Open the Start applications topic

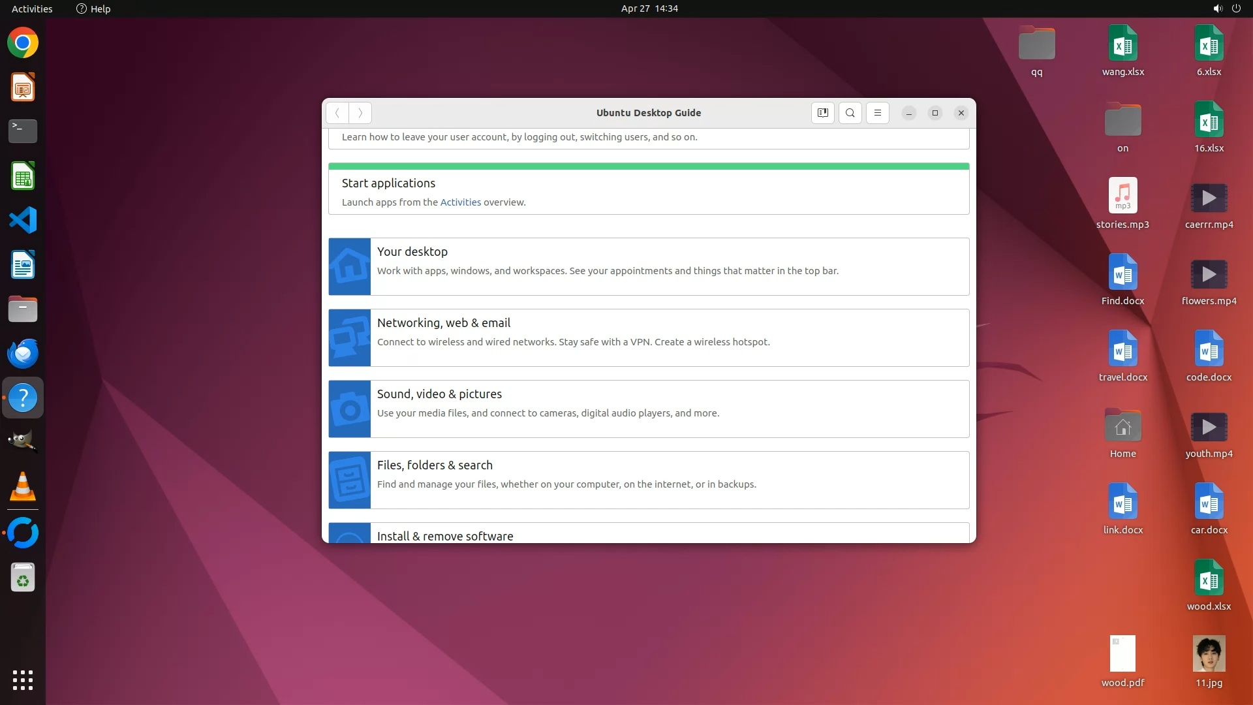(388, 183)
